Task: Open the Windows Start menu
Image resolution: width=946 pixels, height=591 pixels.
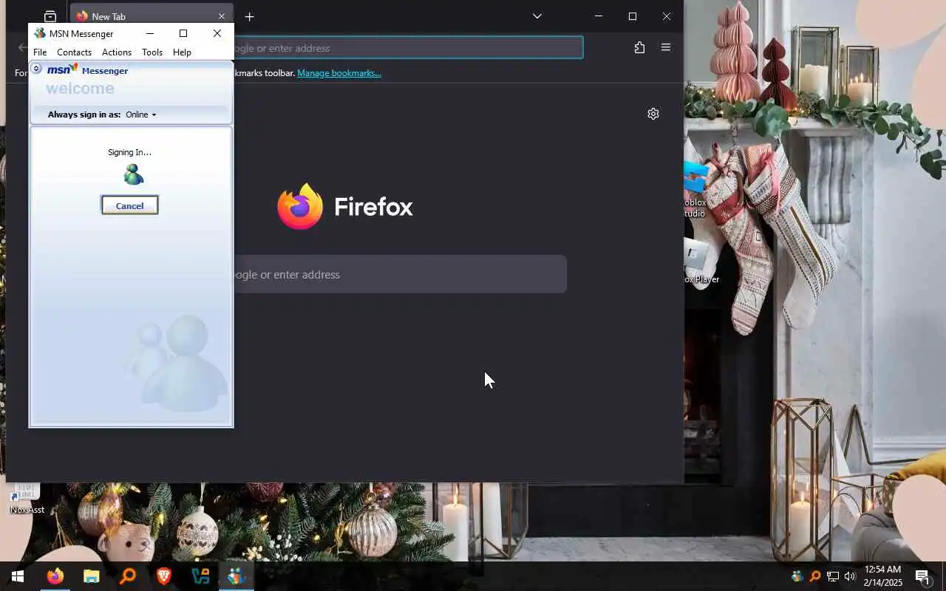Action: pos(18,576)
